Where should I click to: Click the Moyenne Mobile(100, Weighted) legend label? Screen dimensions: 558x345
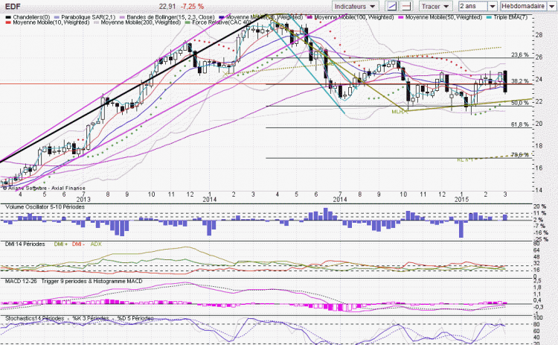pos(353,17)
